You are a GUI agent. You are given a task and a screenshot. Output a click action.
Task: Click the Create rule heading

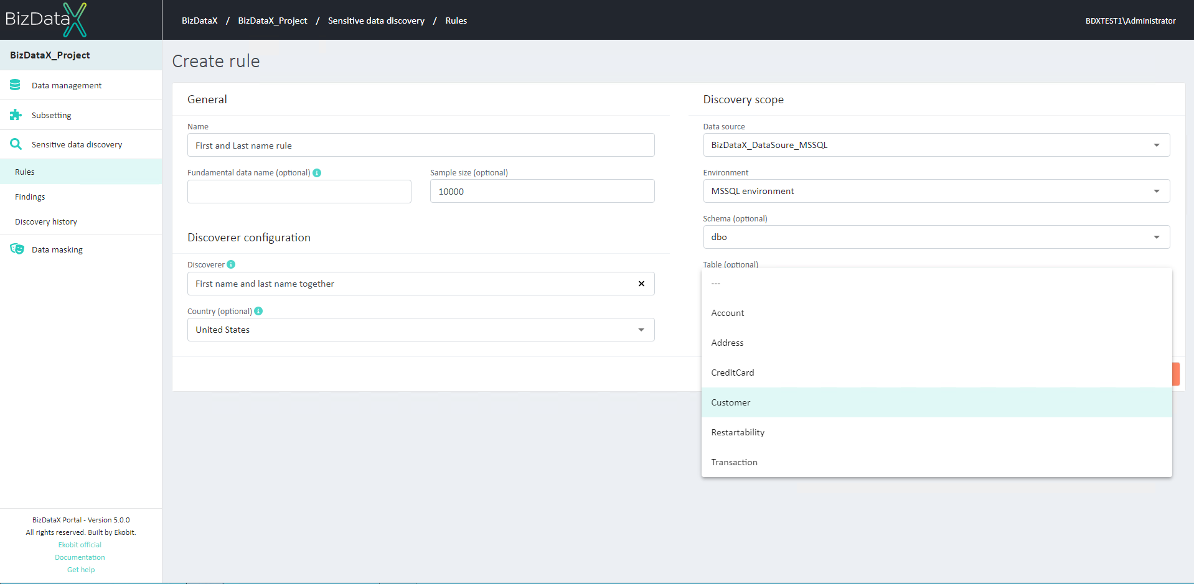(x=216, y=61)
